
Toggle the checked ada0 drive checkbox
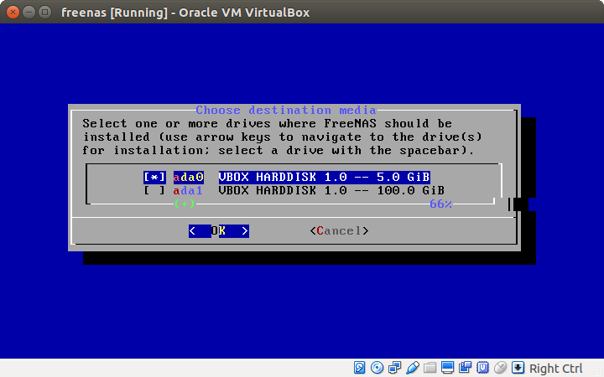(x=155, y=178)
